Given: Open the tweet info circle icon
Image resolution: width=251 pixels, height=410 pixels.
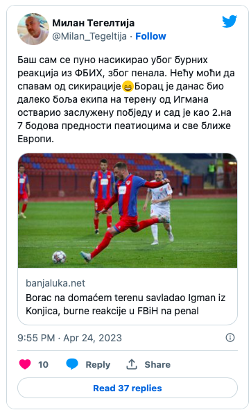Looking at the screenshot, I should (x=230, y=338).
